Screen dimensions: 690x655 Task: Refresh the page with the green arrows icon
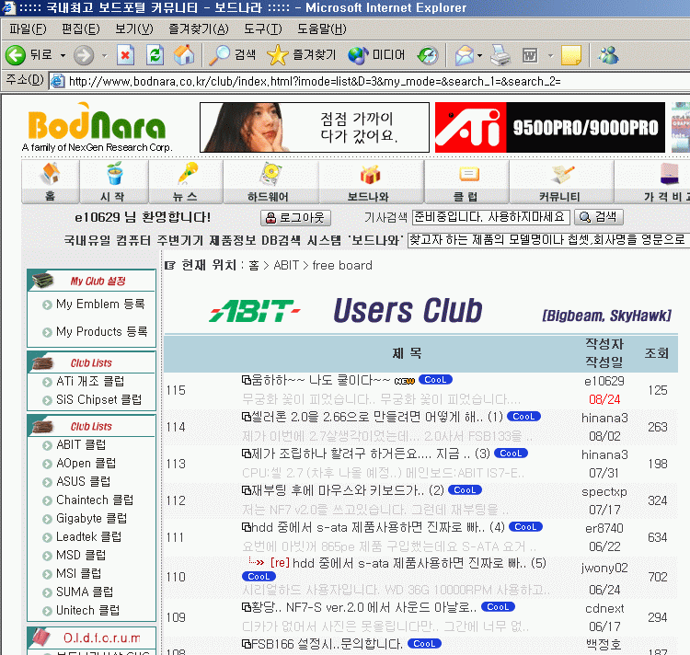tap(155, 55)
